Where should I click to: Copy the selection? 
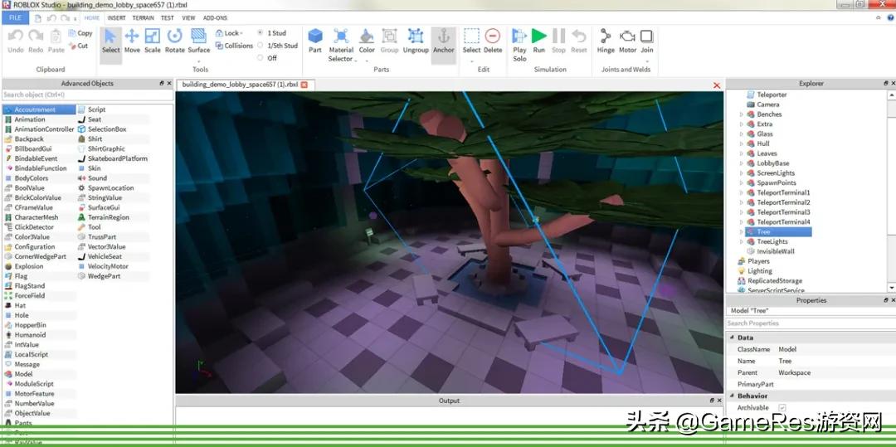[80, 33]
